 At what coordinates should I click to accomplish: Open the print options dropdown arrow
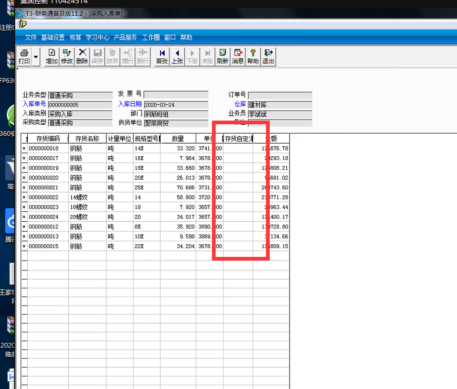tap(36, 57)
